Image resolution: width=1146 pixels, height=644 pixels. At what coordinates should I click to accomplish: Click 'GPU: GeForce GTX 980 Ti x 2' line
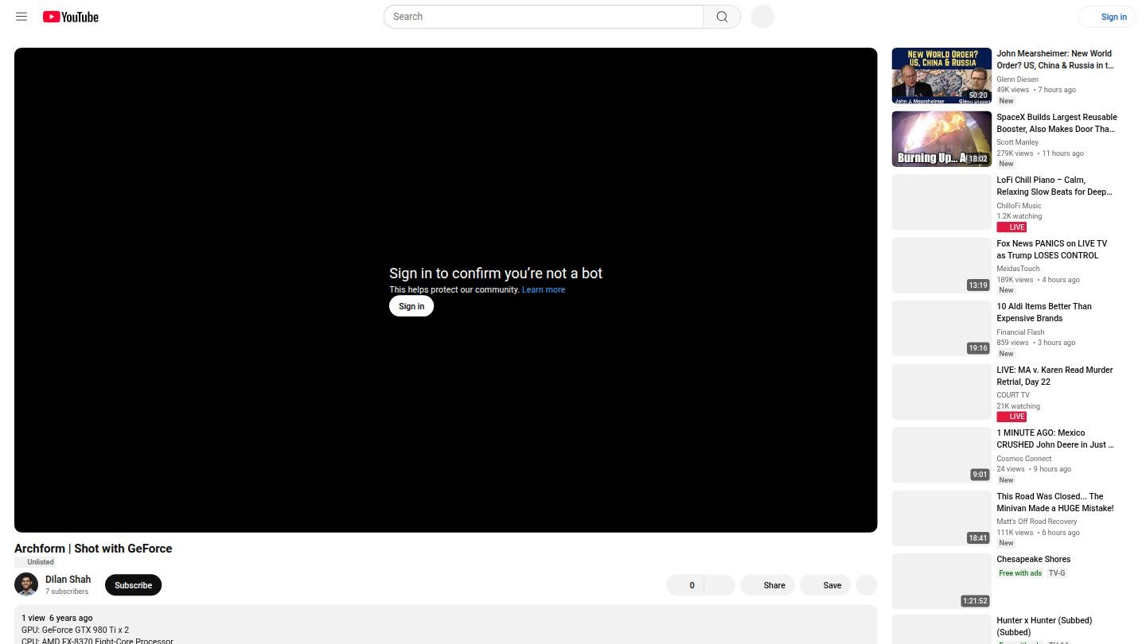tap(75, 630)
